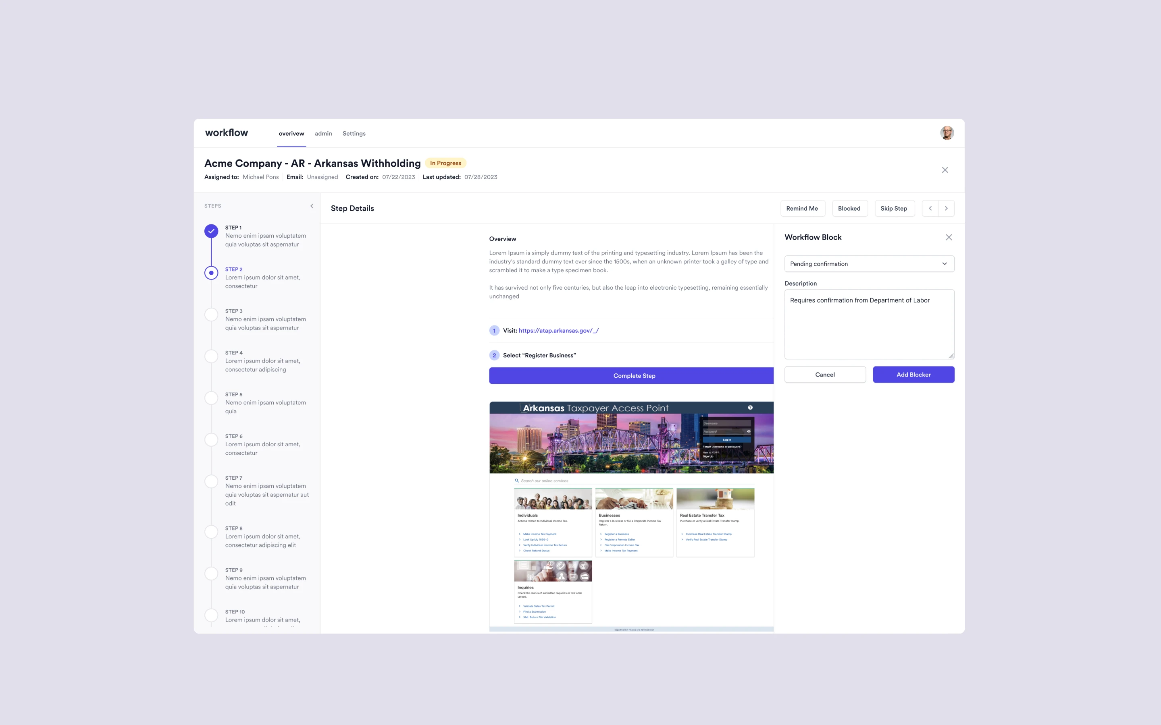Click the Add Blocker button
This screenshot has height=725, width=1161.
coord(913,375)
